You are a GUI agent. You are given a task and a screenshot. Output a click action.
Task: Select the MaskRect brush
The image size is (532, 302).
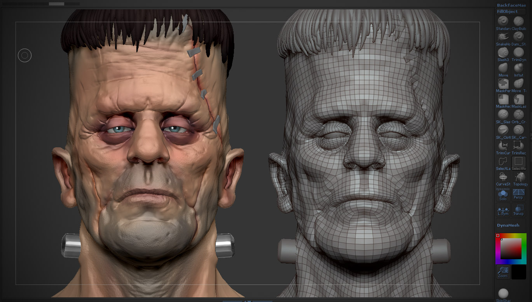click(x=503, y=101)
